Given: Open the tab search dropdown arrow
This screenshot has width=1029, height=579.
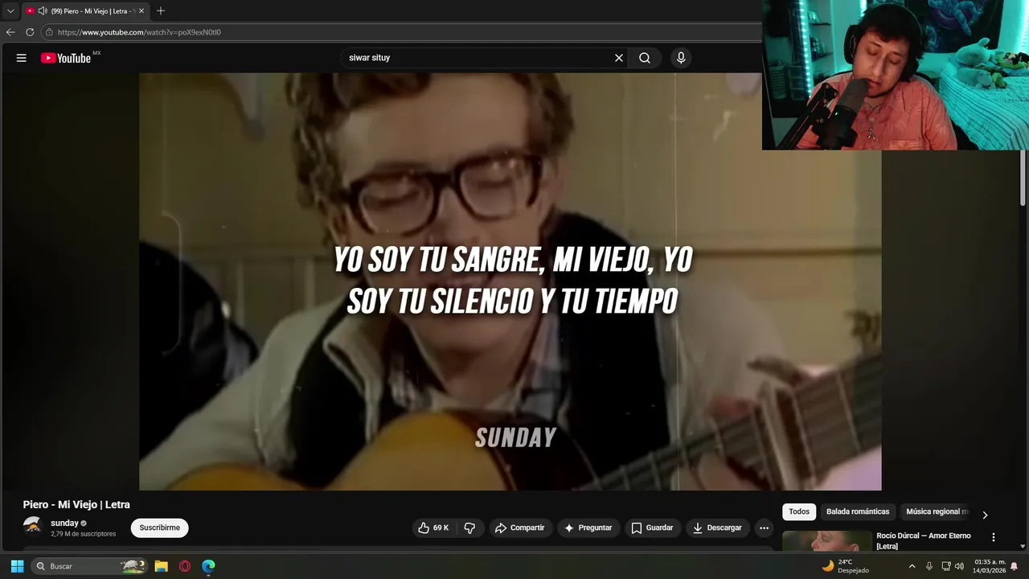Looking at the screenshot, I should point(10,11).
